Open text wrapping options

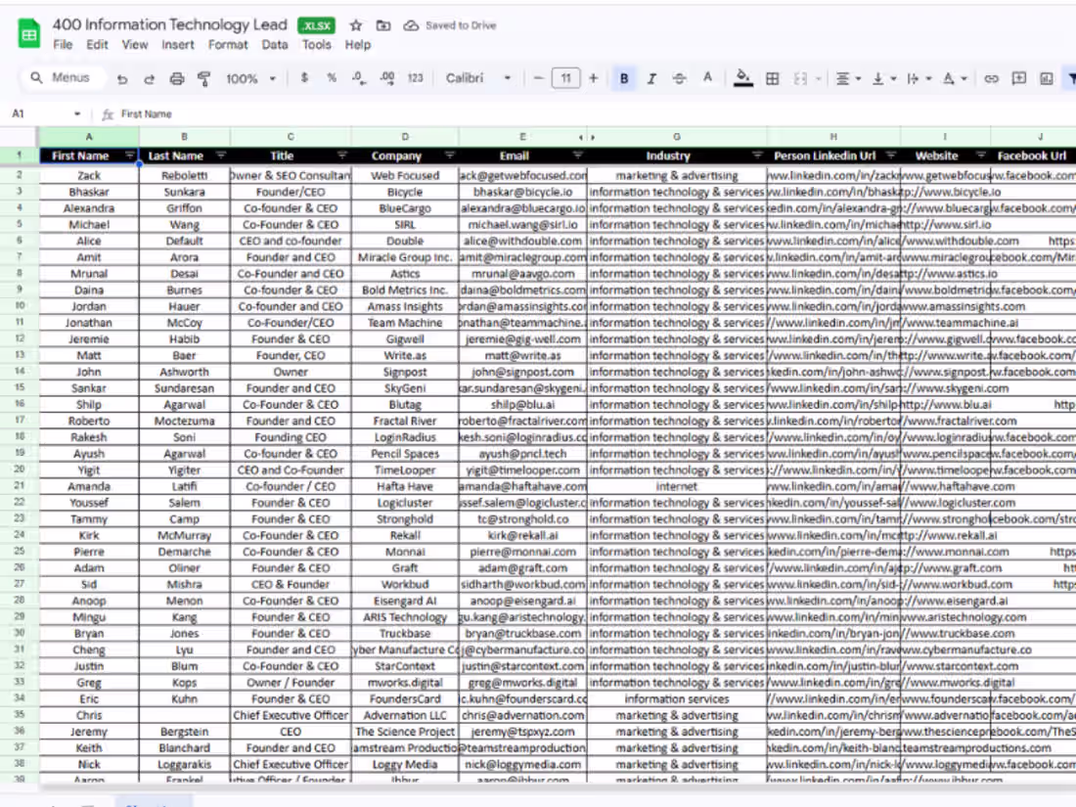[x=919, y=78]
